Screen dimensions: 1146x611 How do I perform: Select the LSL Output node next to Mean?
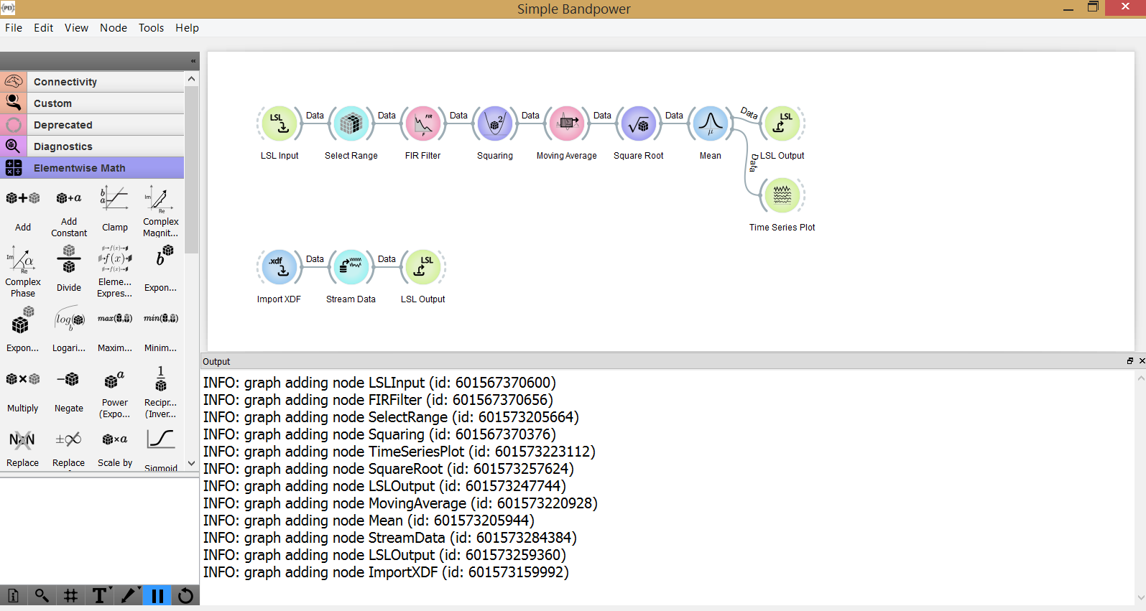point(782,123)
